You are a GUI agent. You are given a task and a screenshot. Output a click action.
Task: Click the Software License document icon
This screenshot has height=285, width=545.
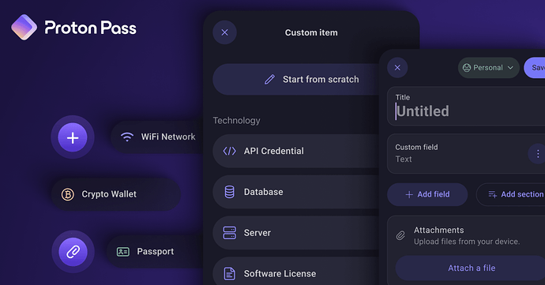coord(229,274)
